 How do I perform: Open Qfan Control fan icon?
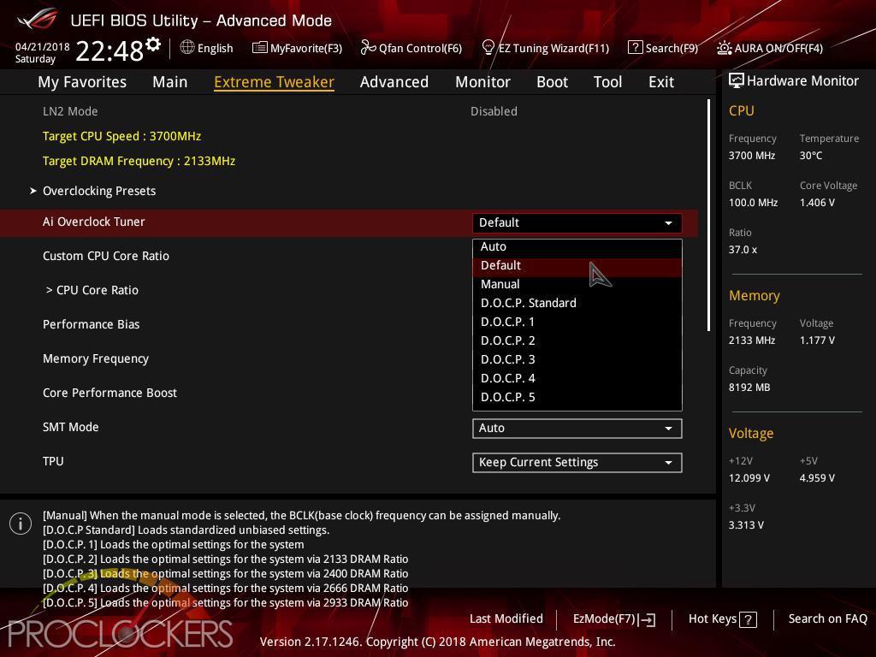click(368, 48)
